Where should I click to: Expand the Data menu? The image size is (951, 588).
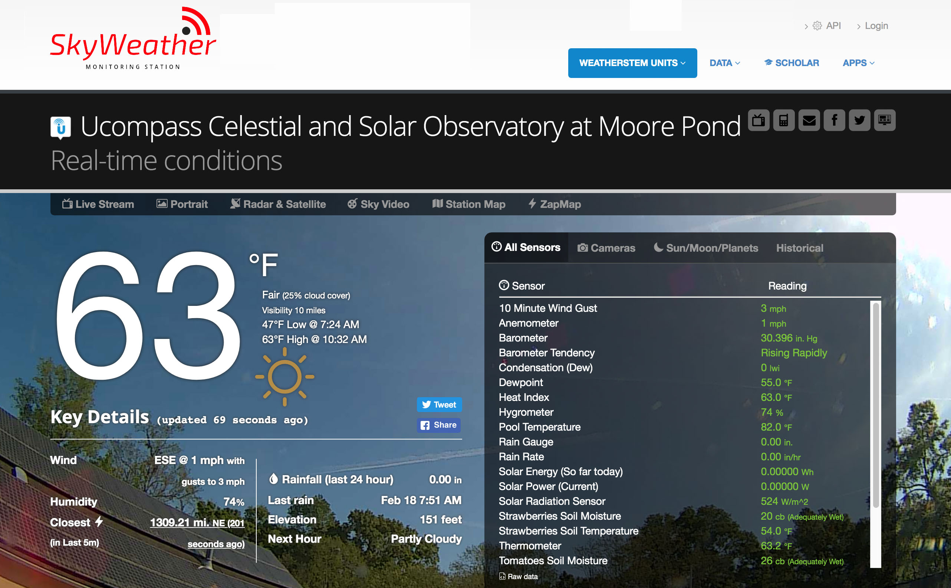pos(724,63)
